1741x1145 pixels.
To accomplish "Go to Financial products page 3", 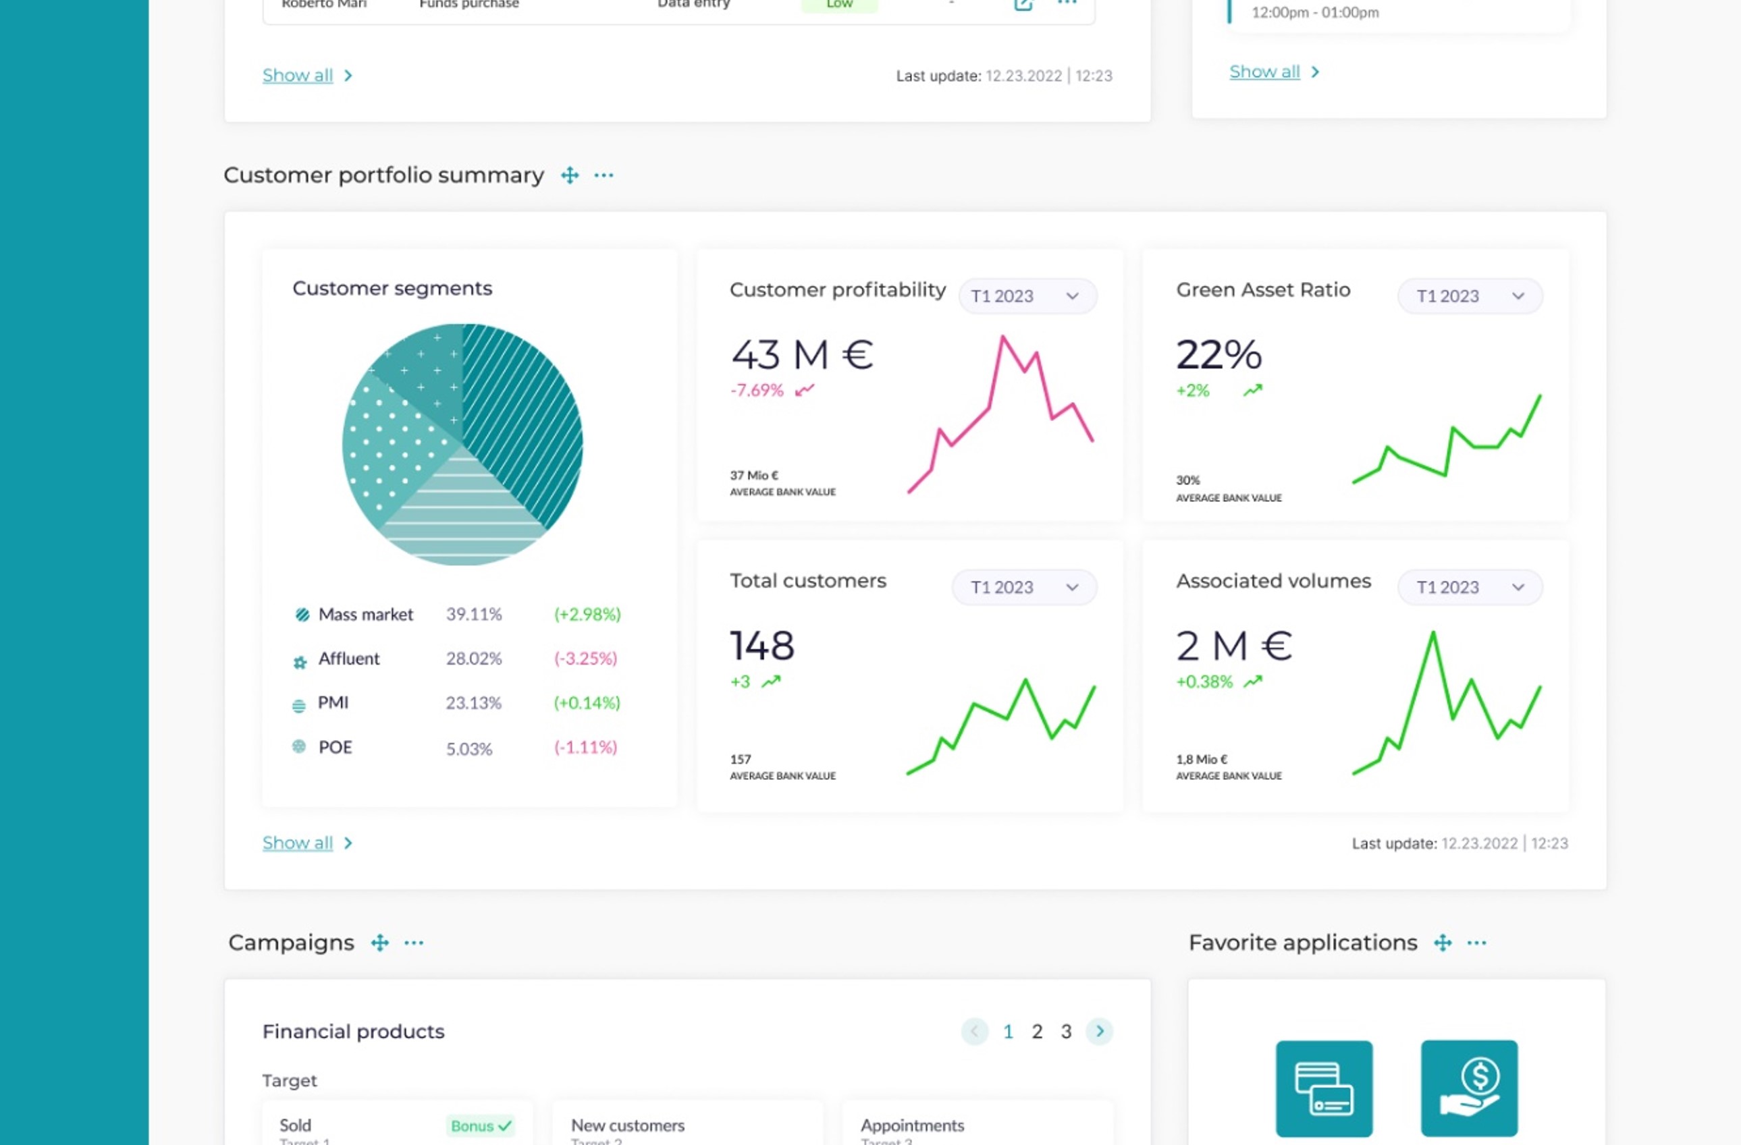I will (1066, 1032).
